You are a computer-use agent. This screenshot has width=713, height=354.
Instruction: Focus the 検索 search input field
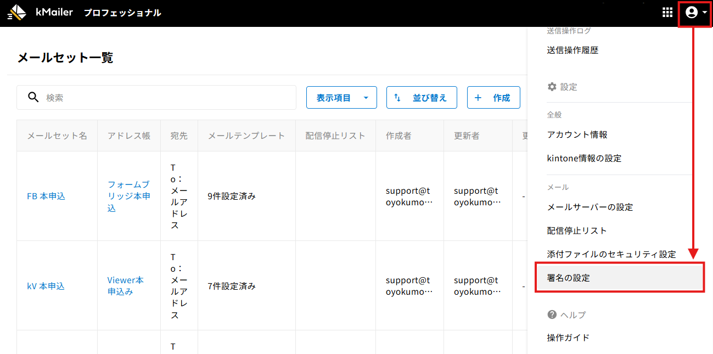pyautogui.click(x=156, y=98)
